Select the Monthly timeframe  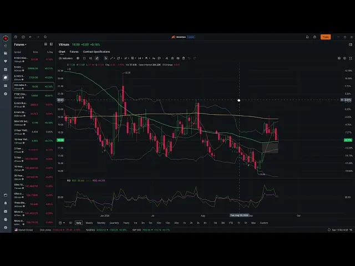click(101, 223)
